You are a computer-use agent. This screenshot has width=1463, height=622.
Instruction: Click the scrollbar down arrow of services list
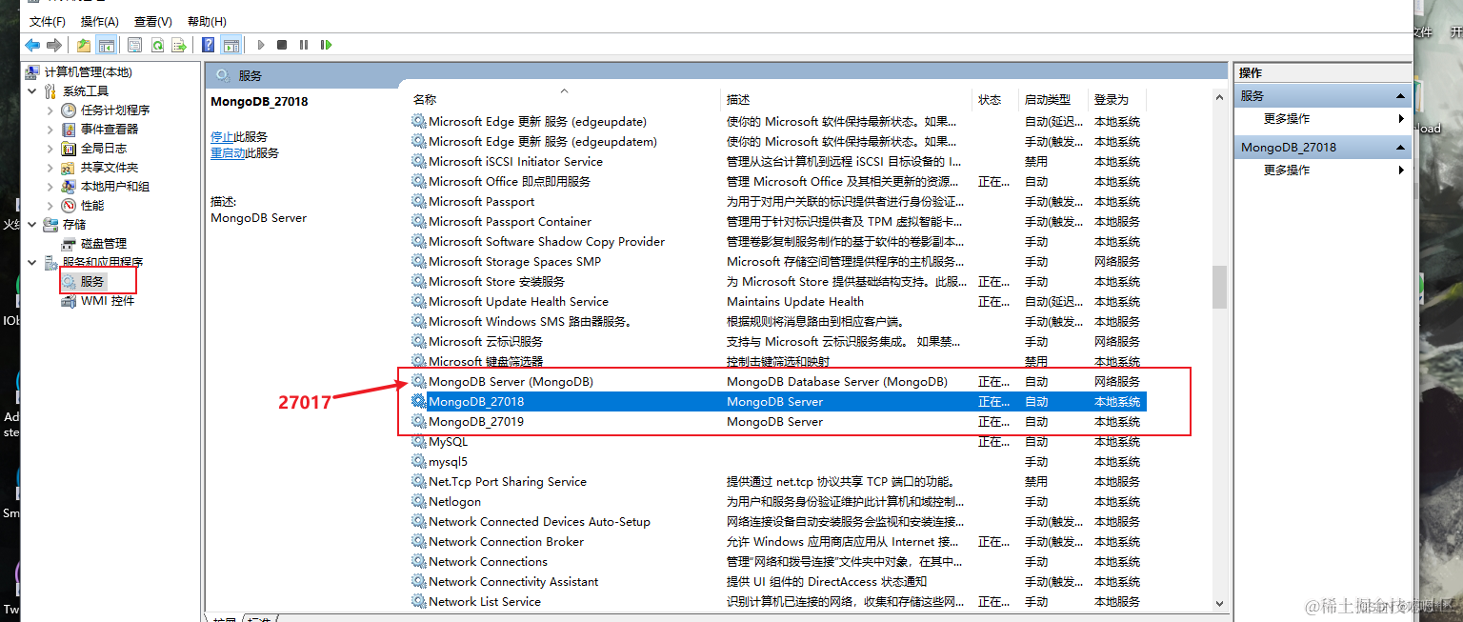click(x=1219, y=602)
